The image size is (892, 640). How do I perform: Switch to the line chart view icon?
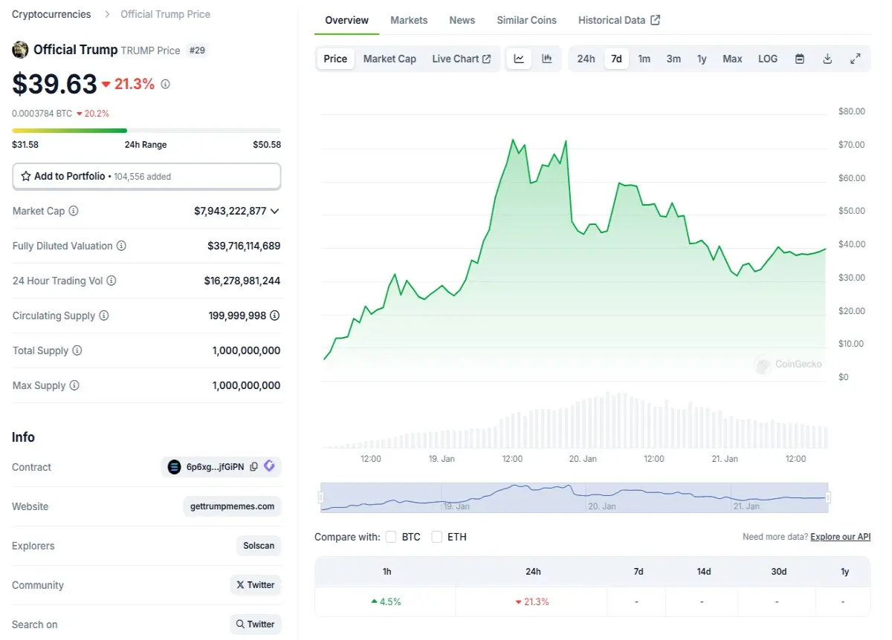coord(519,59)
